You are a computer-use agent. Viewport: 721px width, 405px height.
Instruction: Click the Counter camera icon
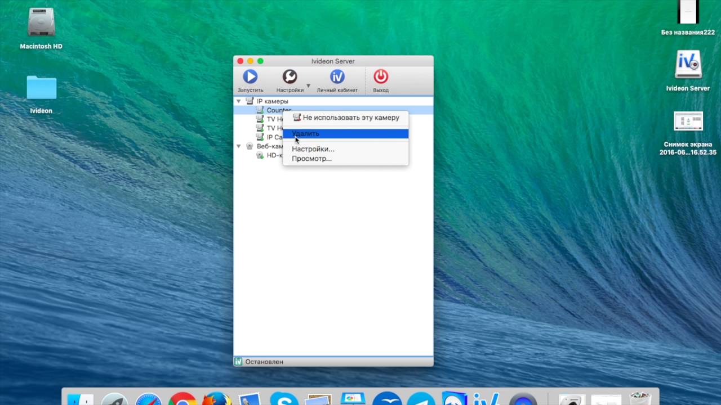tap(260, 110)
